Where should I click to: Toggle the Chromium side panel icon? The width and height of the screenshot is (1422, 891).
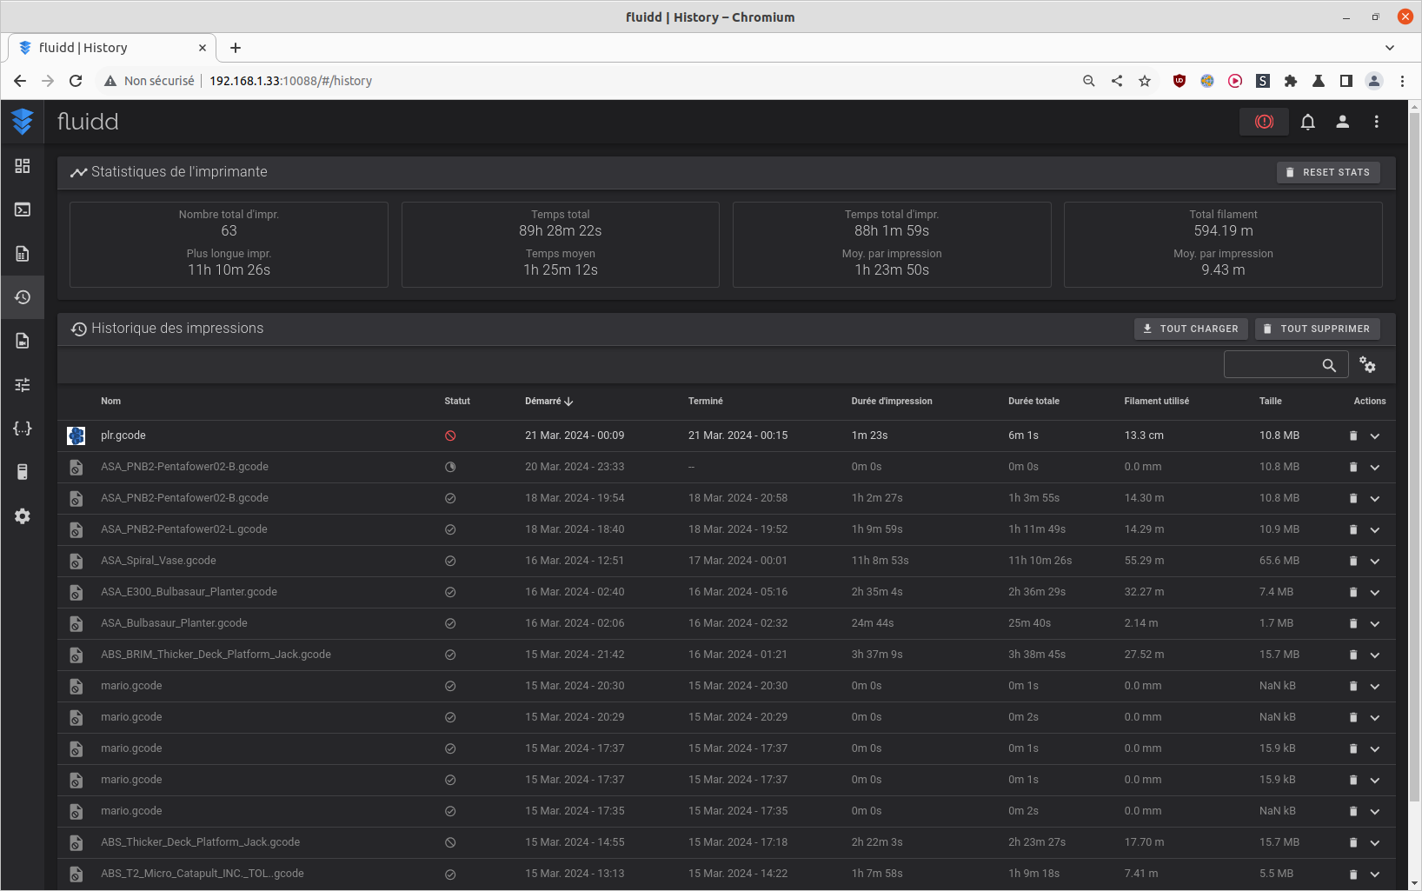[1346, 81]
